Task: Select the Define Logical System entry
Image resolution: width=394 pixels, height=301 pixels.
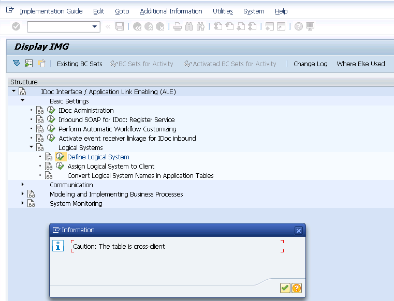Action: pos(98,157)
